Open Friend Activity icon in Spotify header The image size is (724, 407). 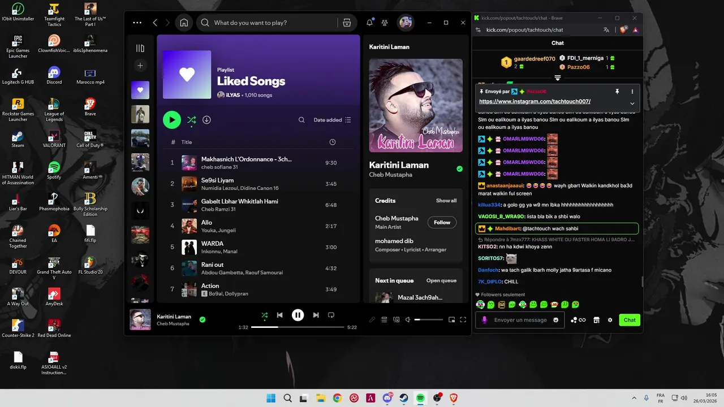[385, 23]
